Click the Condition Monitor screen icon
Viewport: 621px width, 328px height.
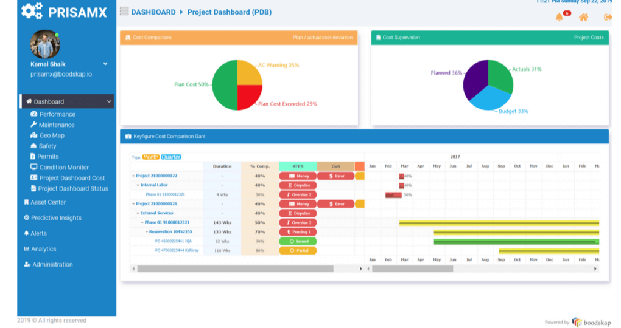(33, 167)
